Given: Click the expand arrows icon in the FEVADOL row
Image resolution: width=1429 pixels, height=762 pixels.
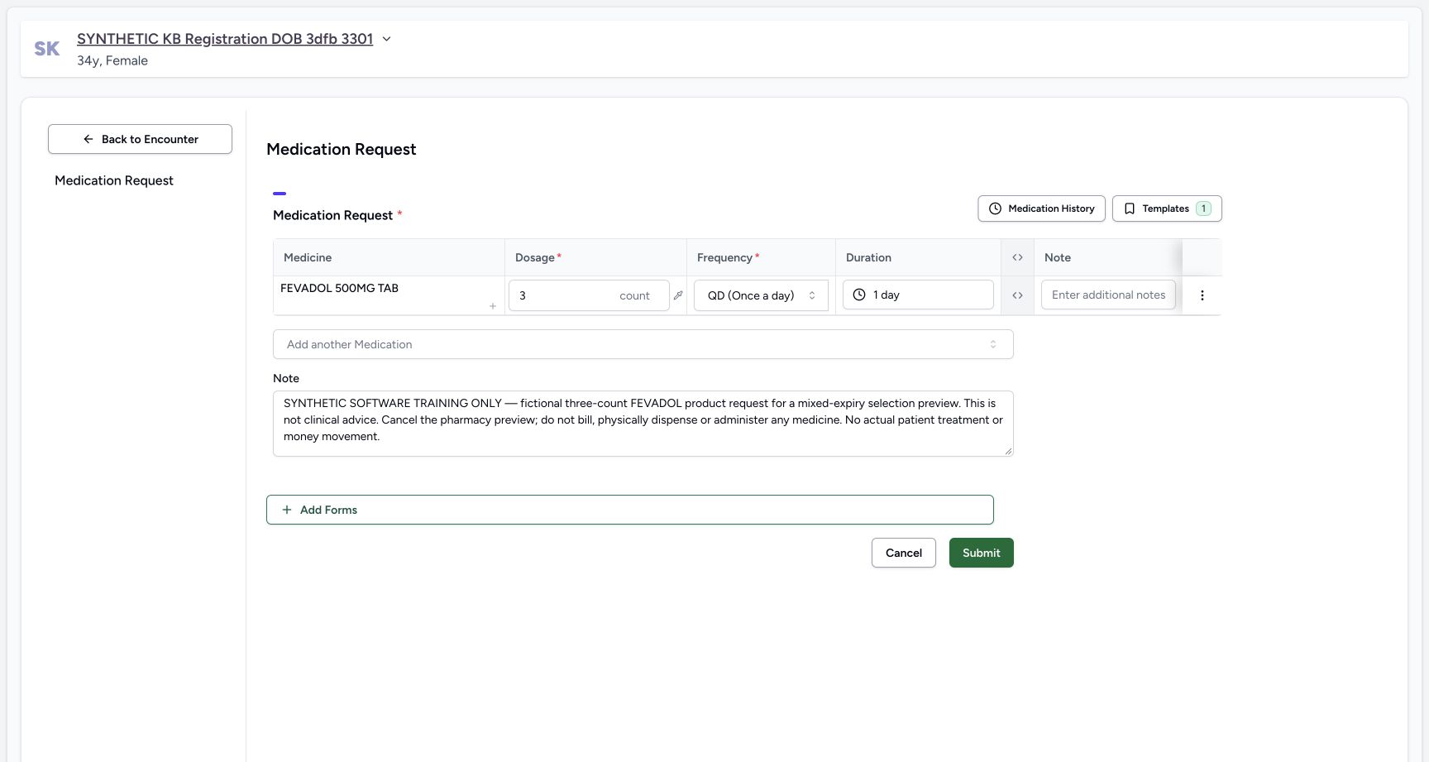Looking at the screenshot, I should pyautogui.click(x=1018, y=295).
